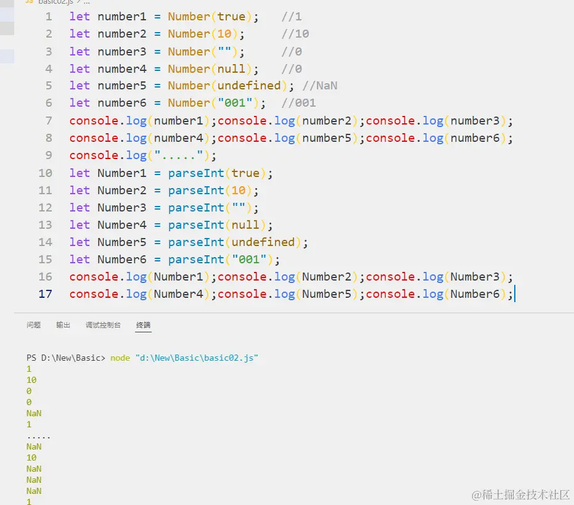574x505 pixels.
Task: Click the terminal prompt PS D:\New\Basic>
Action: [66, 358]
